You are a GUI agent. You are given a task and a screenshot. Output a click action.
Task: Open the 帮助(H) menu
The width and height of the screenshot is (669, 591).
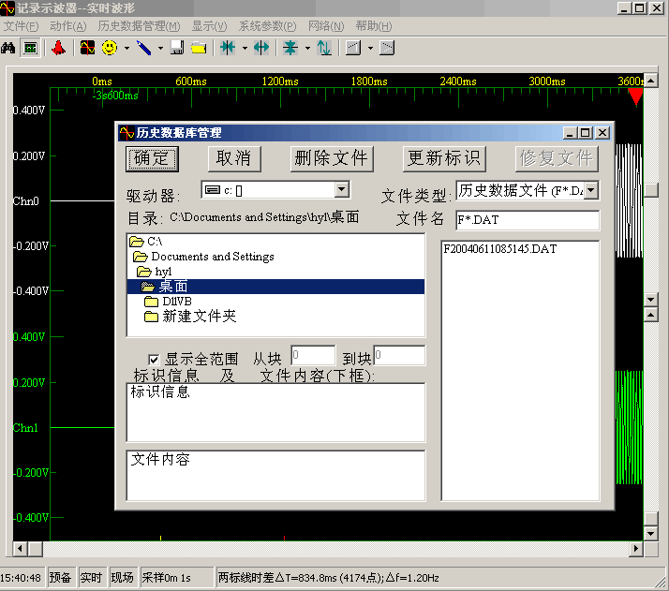click(374, 26)
